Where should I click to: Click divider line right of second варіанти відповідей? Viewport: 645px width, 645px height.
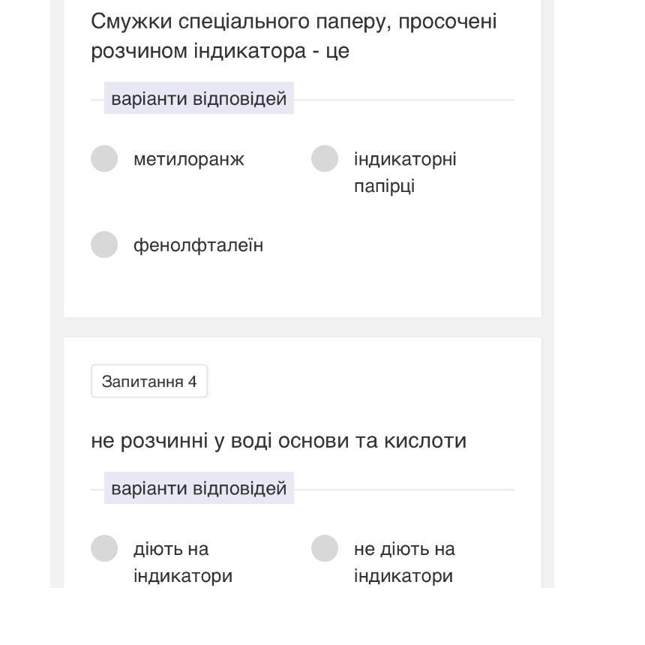tap(403, 490)
